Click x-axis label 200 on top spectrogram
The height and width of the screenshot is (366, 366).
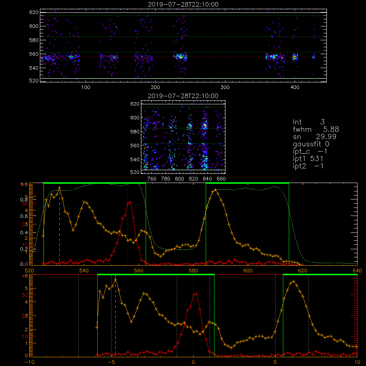point(155,87)
